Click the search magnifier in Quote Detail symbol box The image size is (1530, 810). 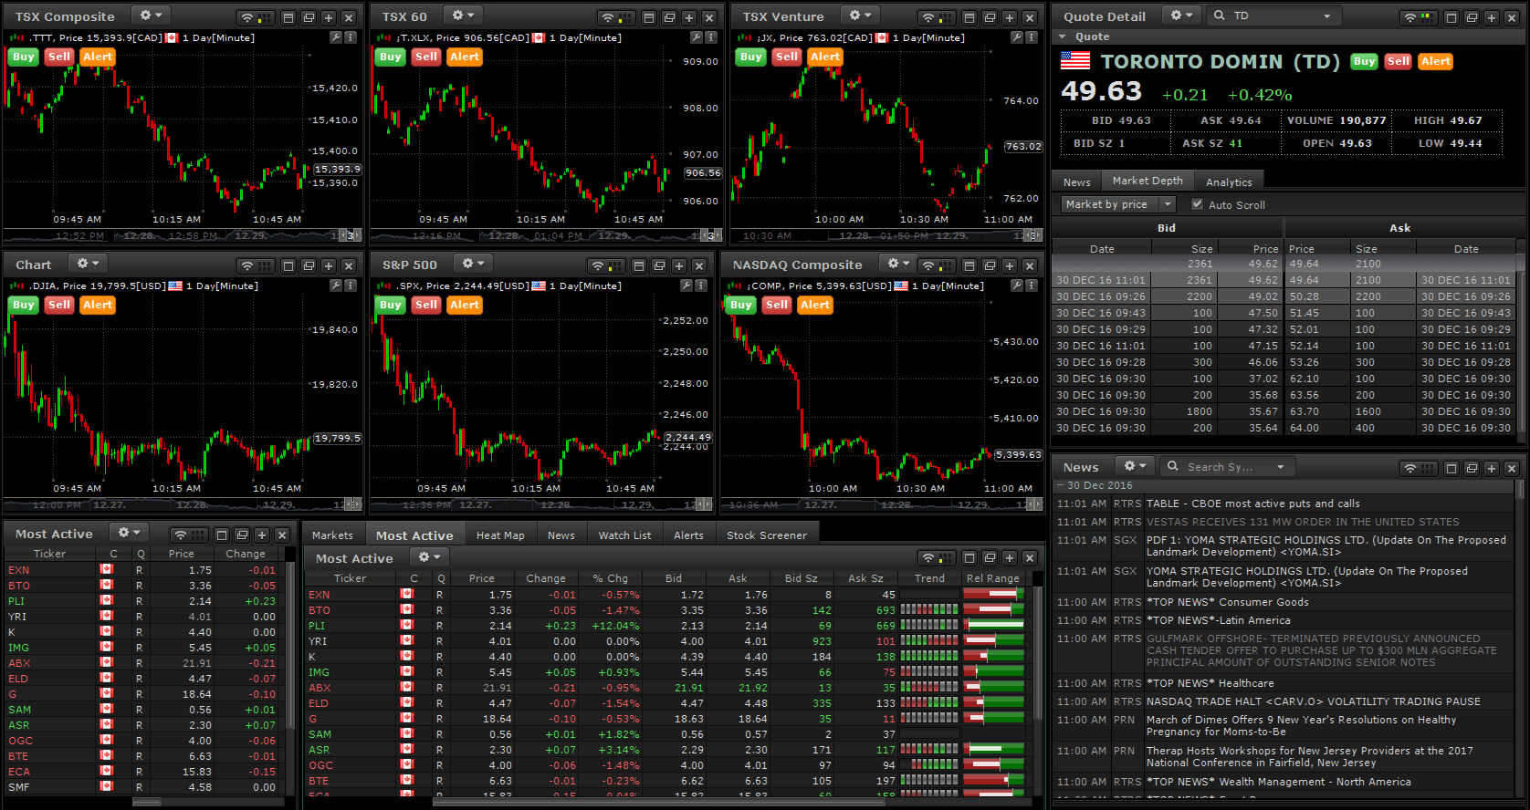pos(1219,16)
